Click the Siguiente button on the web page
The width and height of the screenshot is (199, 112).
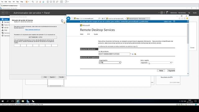coord(171,71)
